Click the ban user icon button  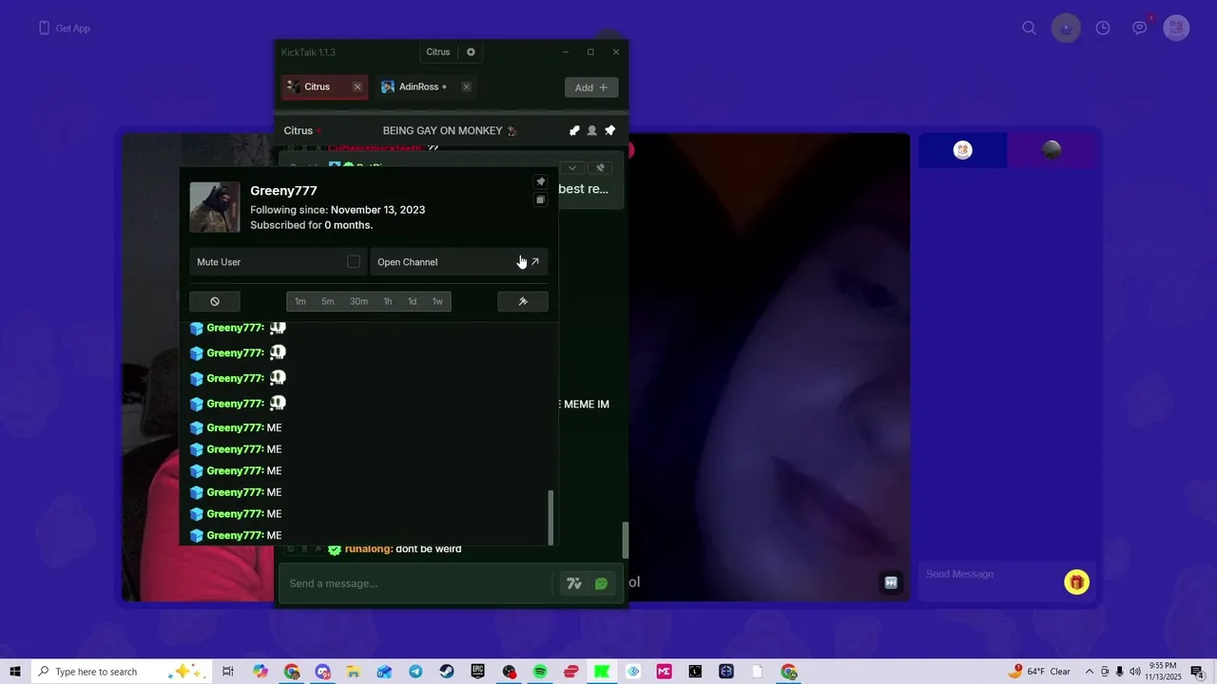click(x=215, y=301)
